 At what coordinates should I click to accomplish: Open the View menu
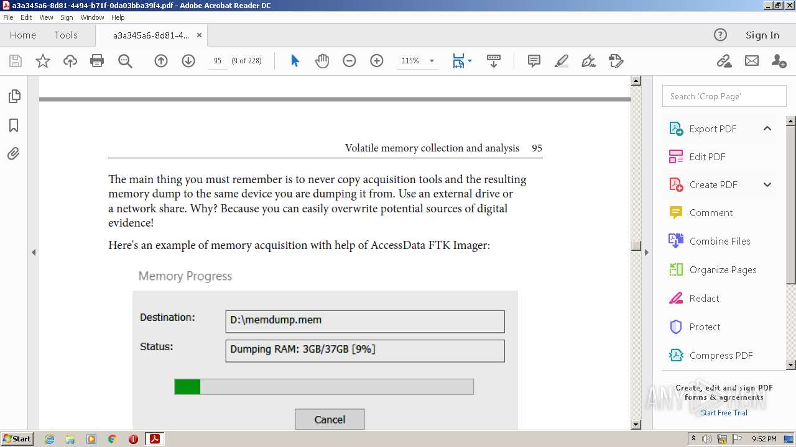[x=47, y=17]
